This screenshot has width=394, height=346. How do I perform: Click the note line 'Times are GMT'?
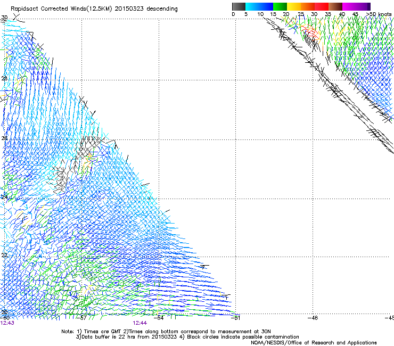coord(103,332)
